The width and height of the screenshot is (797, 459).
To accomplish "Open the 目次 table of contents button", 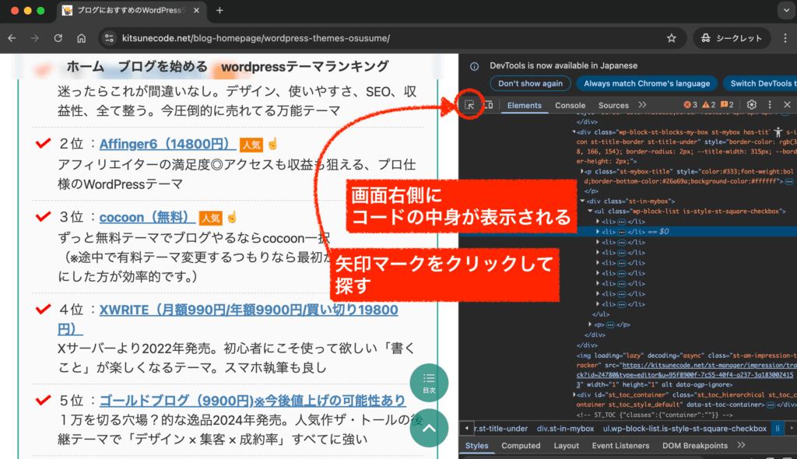I will pyautogui.click(x=429, y=383).
